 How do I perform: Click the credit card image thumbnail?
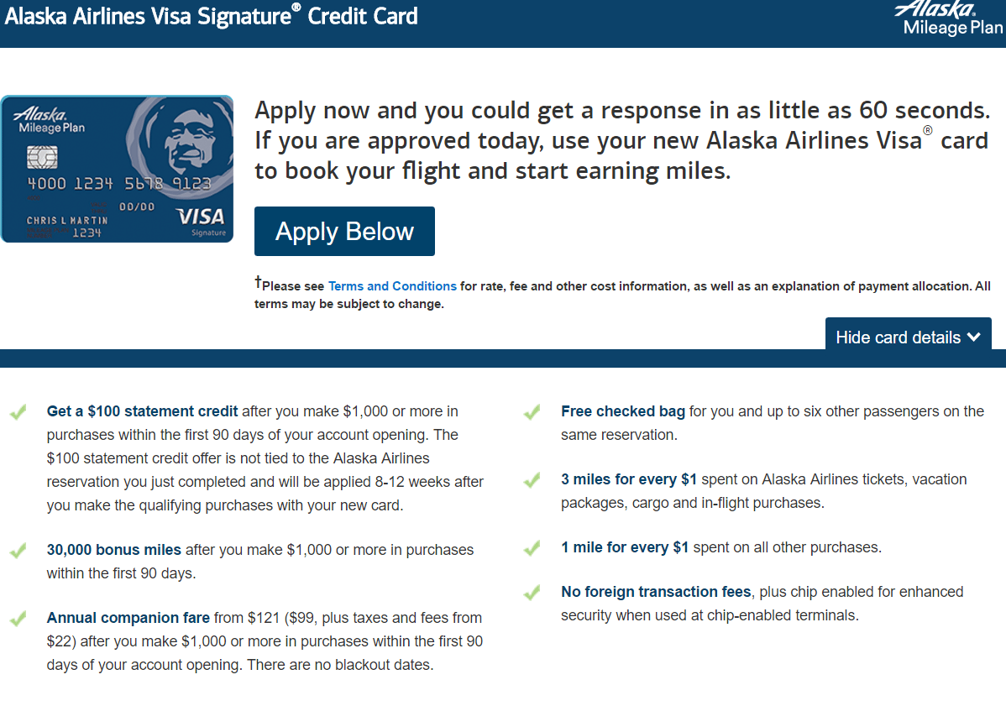[117, 168]
